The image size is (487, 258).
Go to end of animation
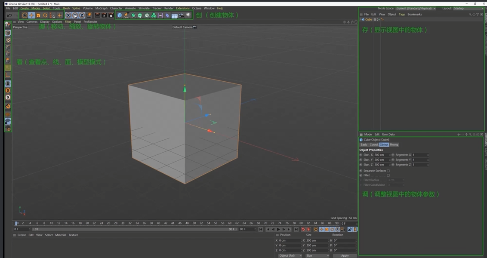pos(296,230)
